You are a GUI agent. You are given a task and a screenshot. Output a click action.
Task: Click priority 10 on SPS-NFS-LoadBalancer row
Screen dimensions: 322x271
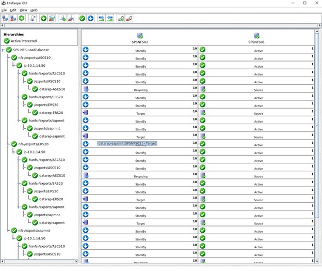(195, 49)
